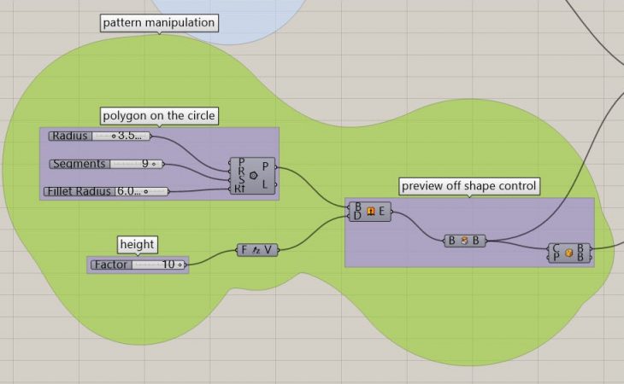Viewport: 624px width, 384px height.
Task: Click the S input on Polygon component
Action: pos(240,180)
